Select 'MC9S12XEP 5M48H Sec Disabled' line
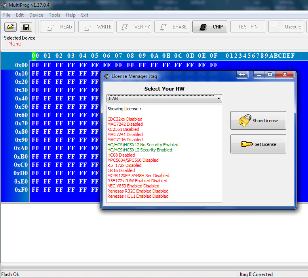Viewport: 308px width, 278px height. tap(138, 176)
